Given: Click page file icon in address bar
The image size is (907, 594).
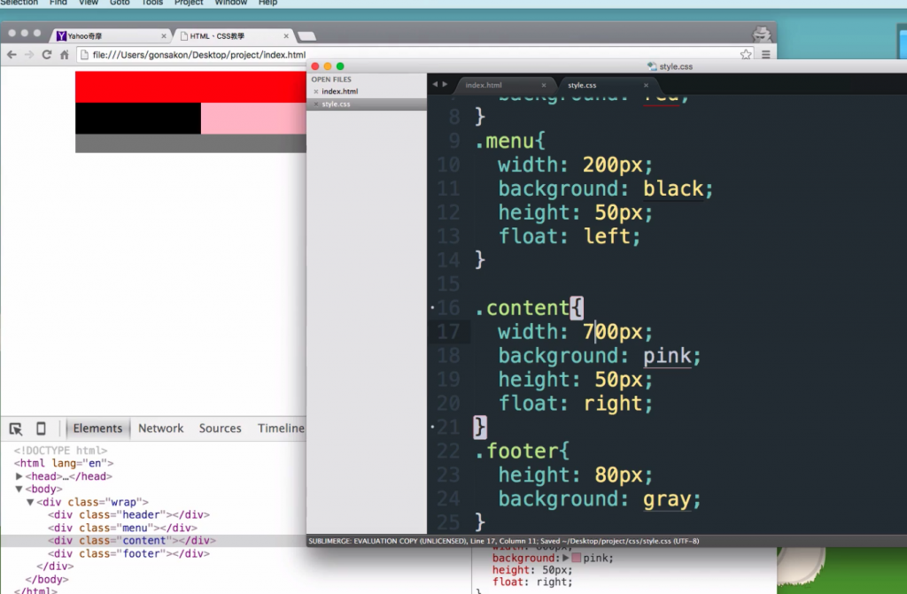Looking at the screenshot, I should (84, 55).
